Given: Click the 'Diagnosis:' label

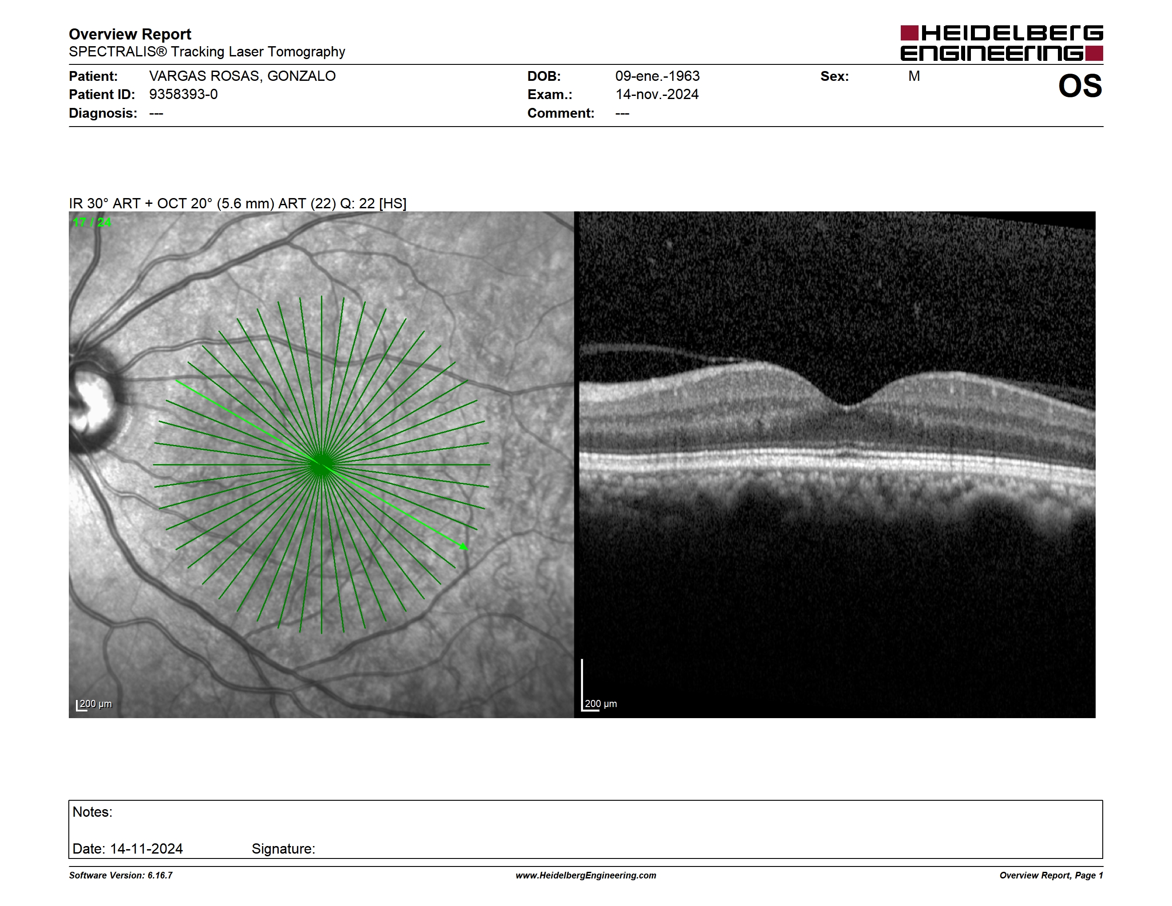Looking at the screenshot, I should coord(103,113).
